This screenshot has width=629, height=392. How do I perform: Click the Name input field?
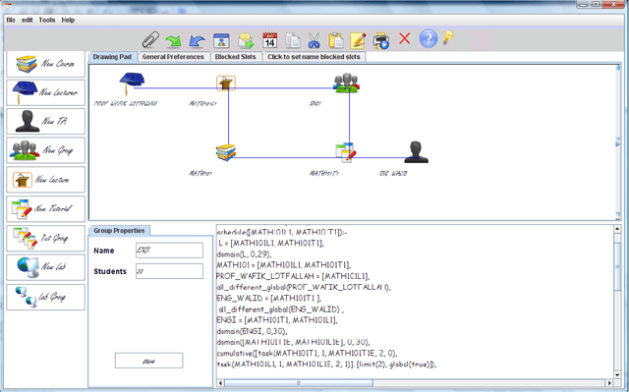[169, 251]
